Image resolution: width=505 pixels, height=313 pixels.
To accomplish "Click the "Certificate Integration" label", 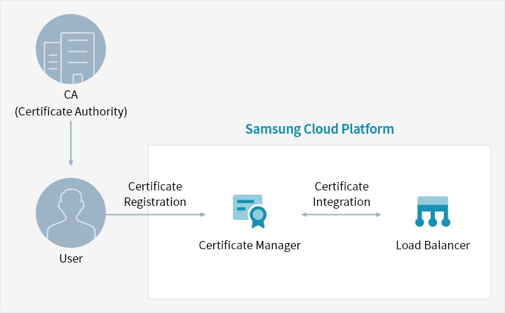I will click(x=342, y=194).
